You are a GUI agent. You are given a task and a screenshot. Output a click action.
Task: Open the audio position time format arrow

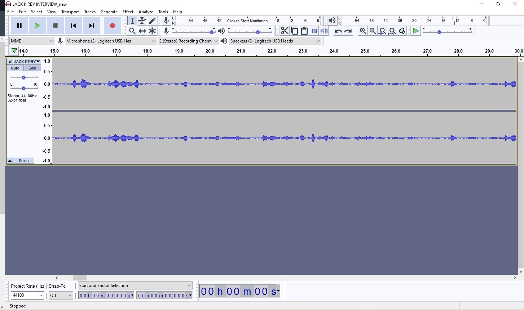pos(278,291)
